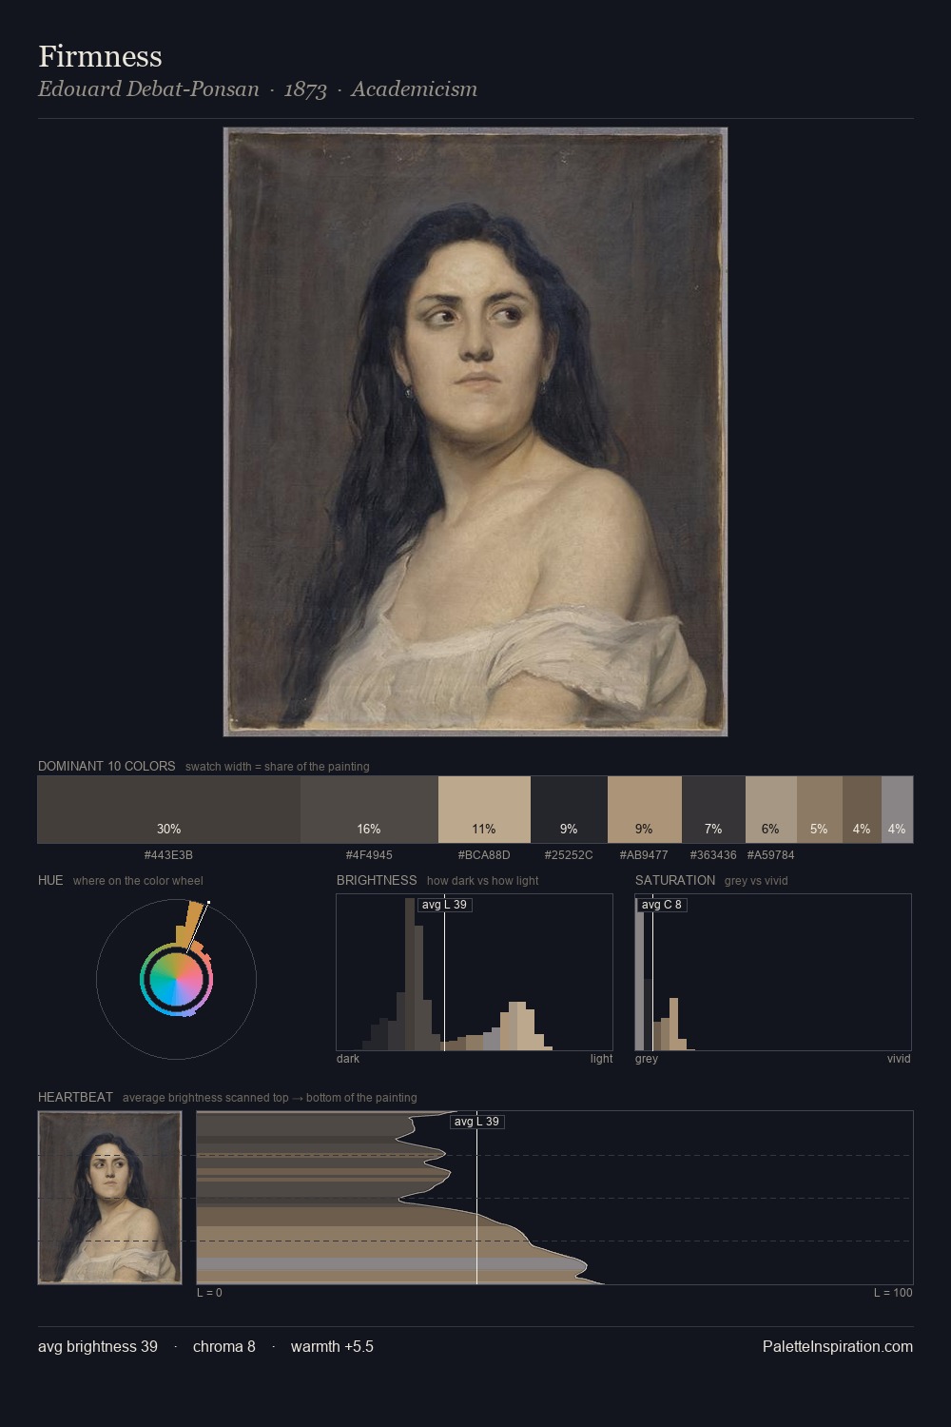Screen dimensions: 951x1427
Task: Click hex label '#A59784'
Action: [770, 854]
